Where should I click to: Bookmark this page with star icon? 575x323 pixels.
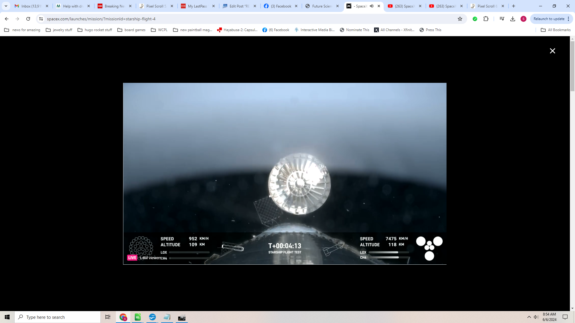[x=460, y=19]
